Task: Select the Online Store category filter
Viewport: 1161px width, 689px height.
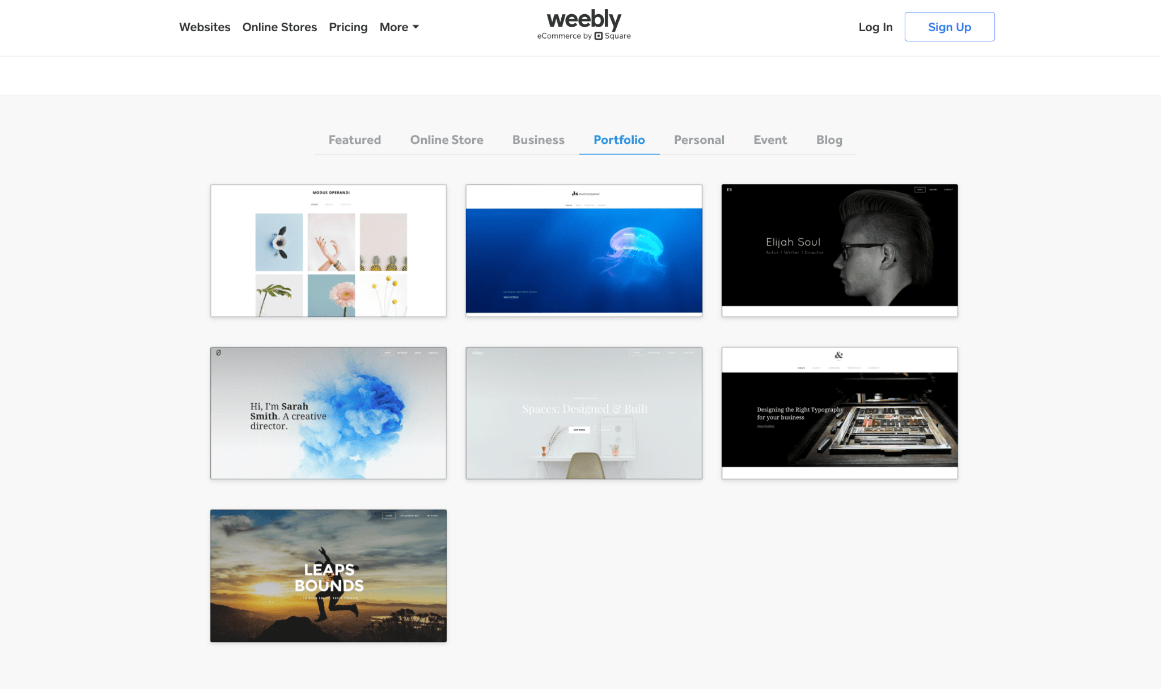Action: pos(447,138)
